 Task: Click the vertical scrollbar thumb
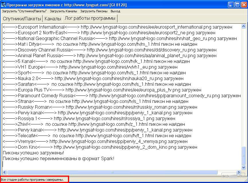pos(244,156)
